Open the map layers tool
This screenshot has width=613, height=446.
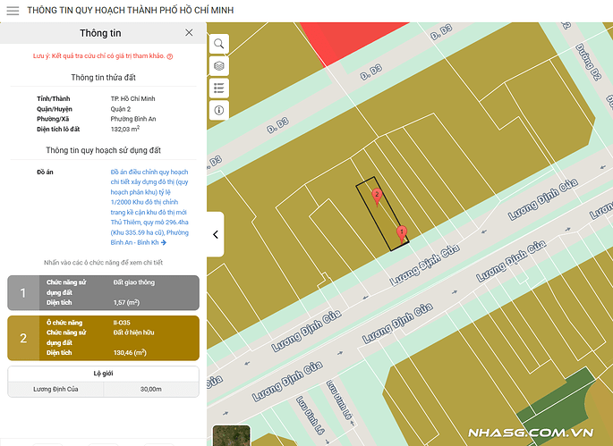point(219,66)
